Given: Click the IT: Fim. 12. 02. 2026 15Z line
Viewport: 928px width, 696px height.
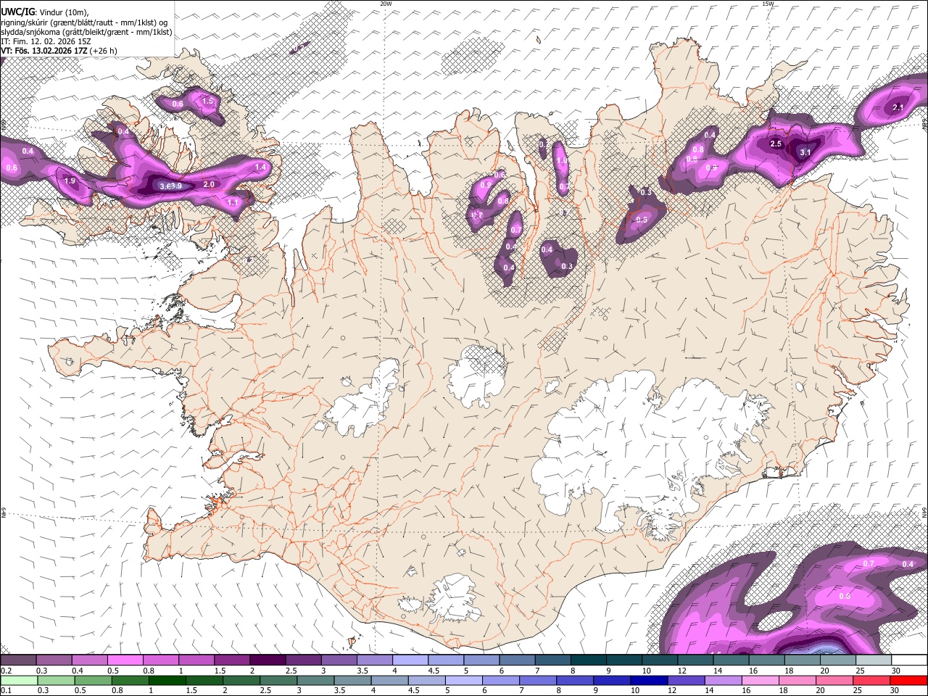Looking at the screenshot, I should 46,41.
